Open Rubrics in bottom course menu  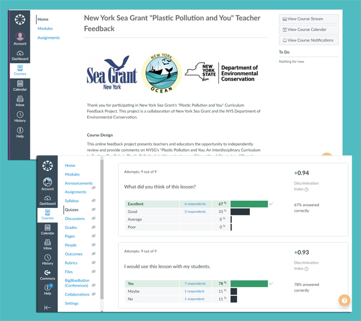click(71, 263)
